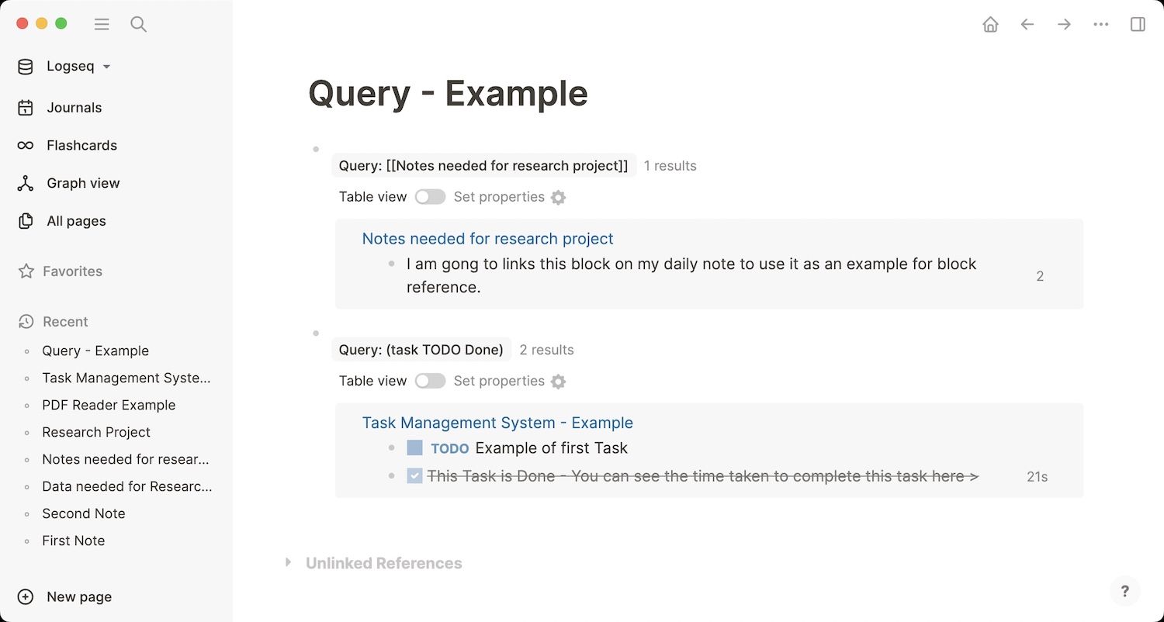Navigate forward using the right arrow
The height and width of the screenshot is (622, 1164).
click(1064, 24)
